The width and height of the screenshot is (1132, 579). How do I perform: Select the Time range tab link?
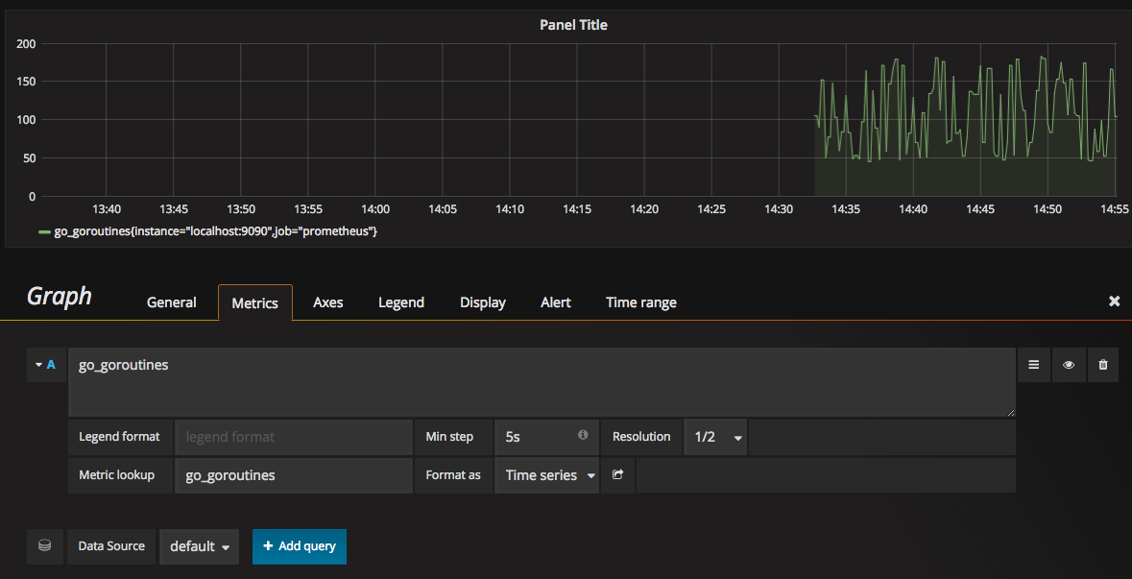point(640,302)
